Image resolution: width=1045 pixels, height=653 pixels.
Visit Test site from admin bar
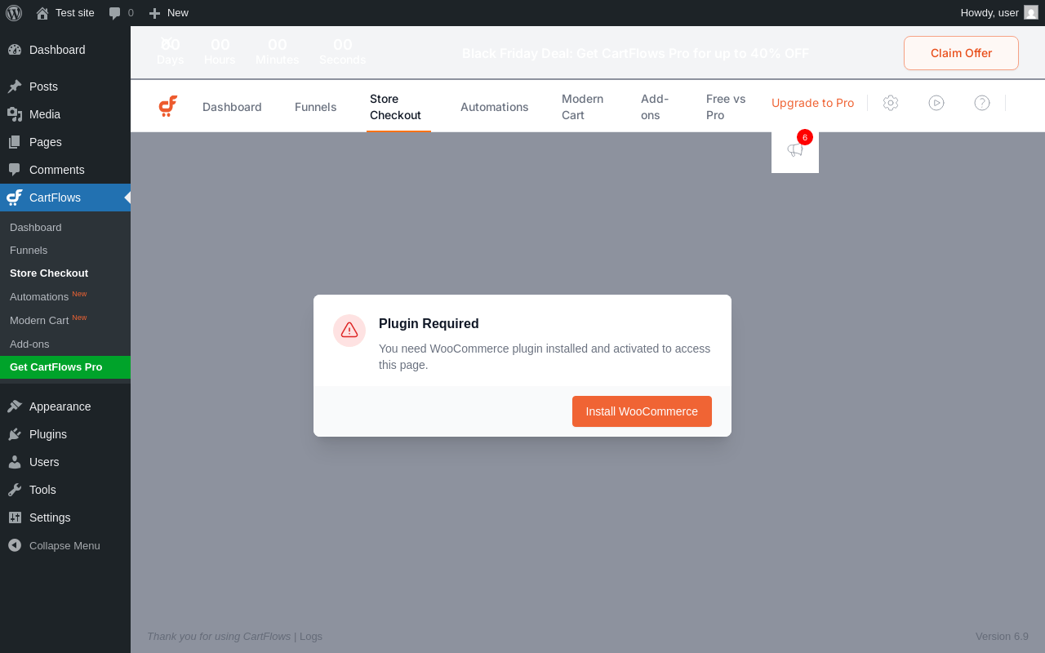(65, 12)
